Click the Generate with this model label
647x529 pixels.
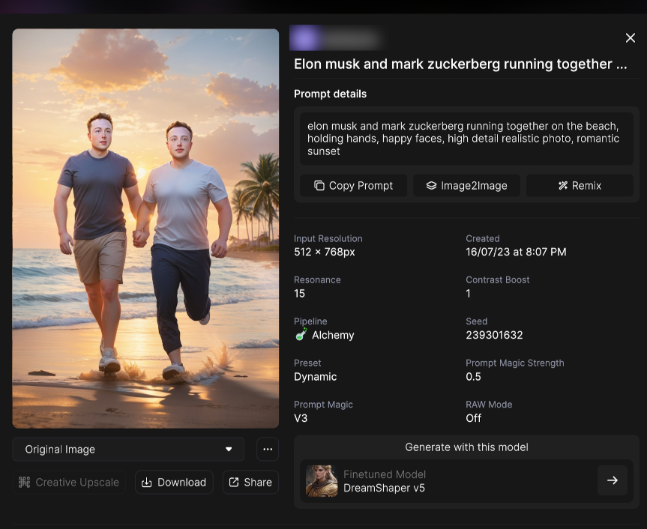click(x=466, y=447)
